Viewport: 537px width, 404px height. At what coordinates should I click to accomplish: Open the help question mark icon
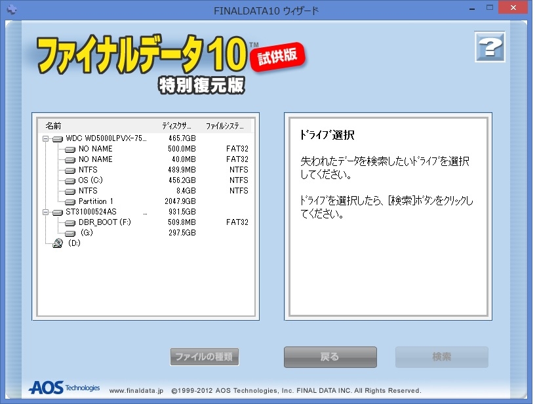pyautogui.click(x=490, y=47)
